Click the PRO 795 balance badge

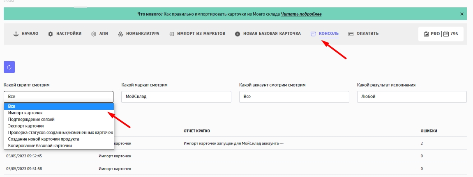(x=441, y=34)
